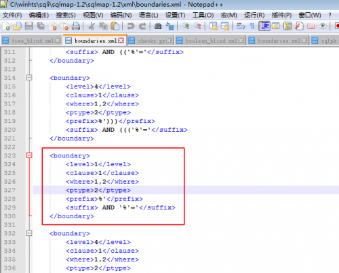
Task: Toggle the Indent guide toolbar button
Action: (x=264, y=26)
